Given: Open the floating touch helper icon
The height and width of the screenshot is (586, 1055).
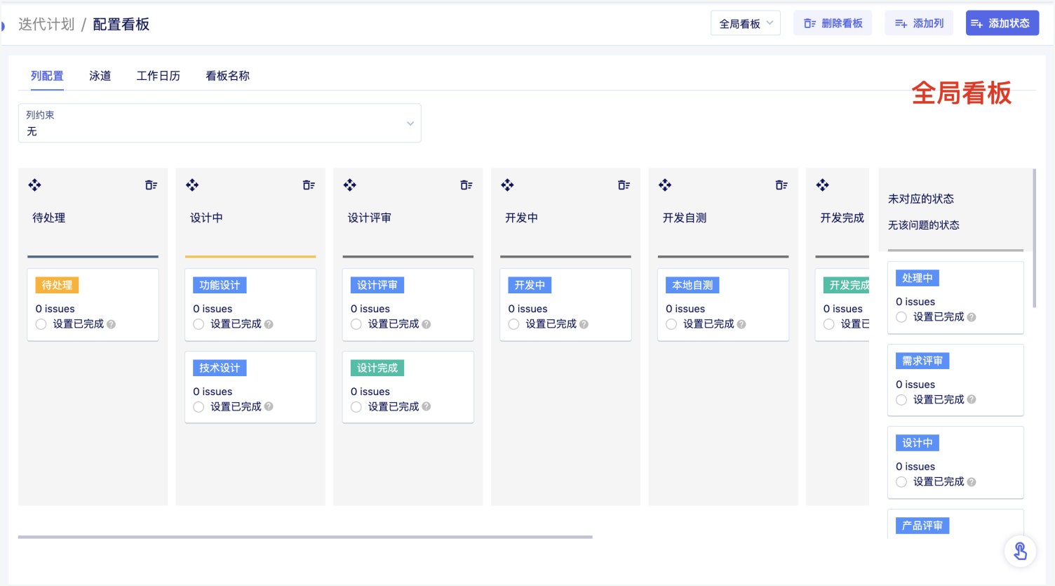Looking at the screenshot, I should point(1021,551).
